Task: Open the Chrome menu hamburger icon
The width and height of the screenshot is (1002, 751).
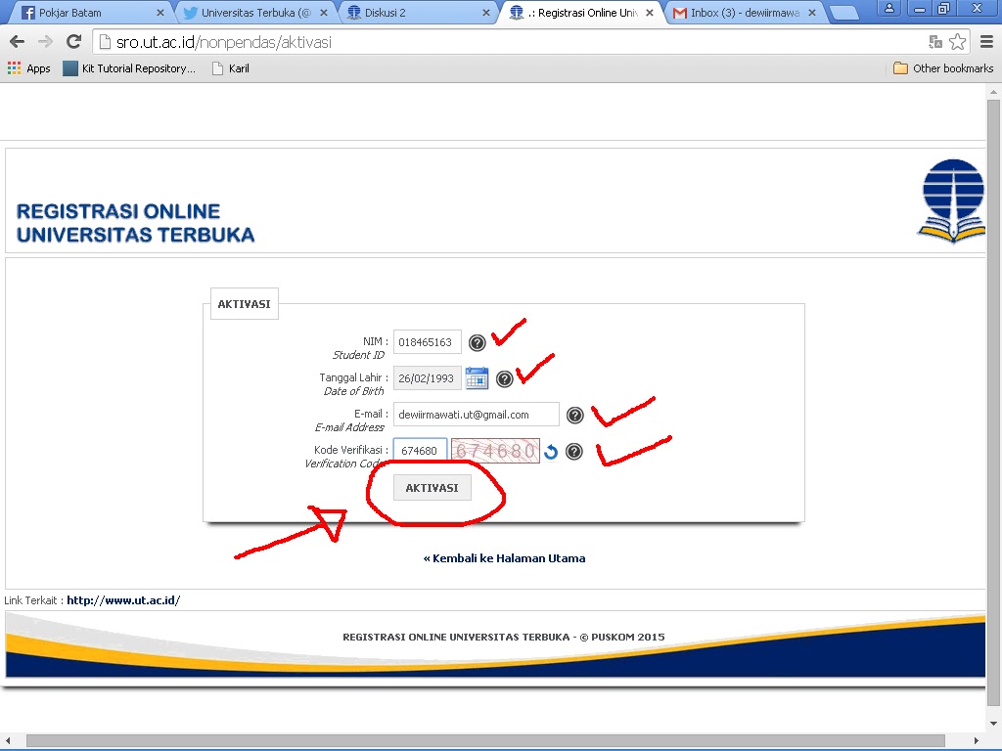Action: coord(986,42)
